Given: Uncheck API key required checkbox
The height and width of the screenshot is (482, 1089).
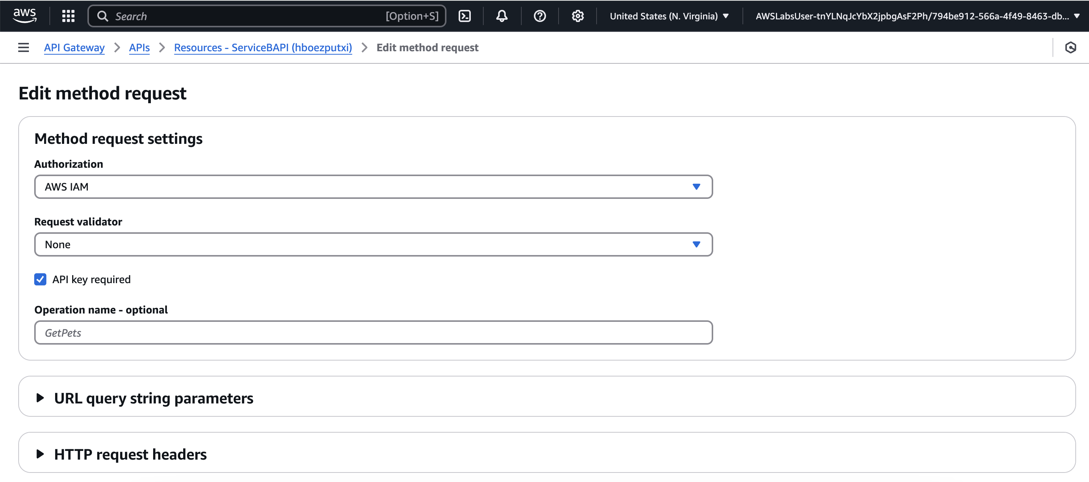Looking at the screenshot, I should (x=40, y=279).
